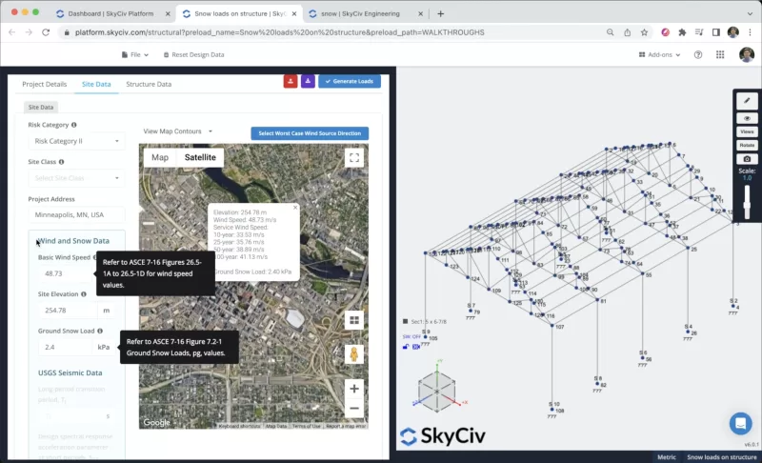Screen dimensions: 762x463
Task: Click the Ground Snow Load value field
Action: pyautogui.click(x=65, y=348)
